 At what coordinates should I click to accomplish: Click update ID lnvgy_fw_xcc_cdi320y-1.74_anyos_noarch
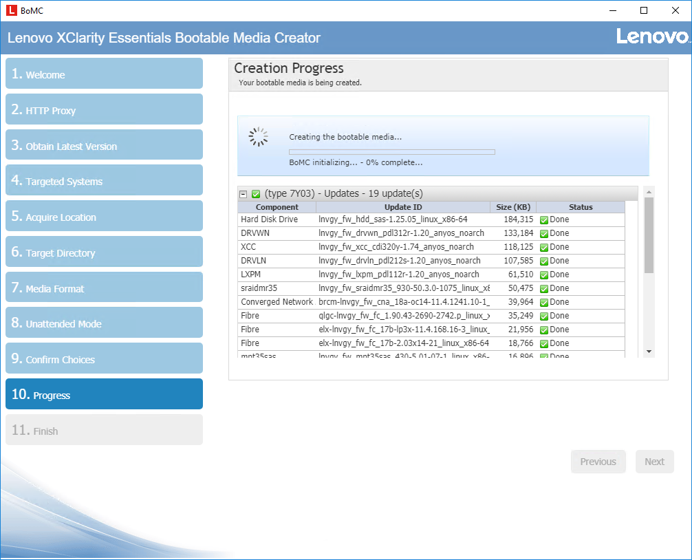coord(396,247)
